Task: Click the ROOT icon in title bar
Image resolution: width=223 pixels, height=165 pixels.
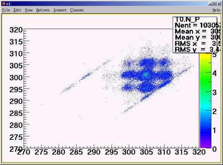Action: coord(4,3)
